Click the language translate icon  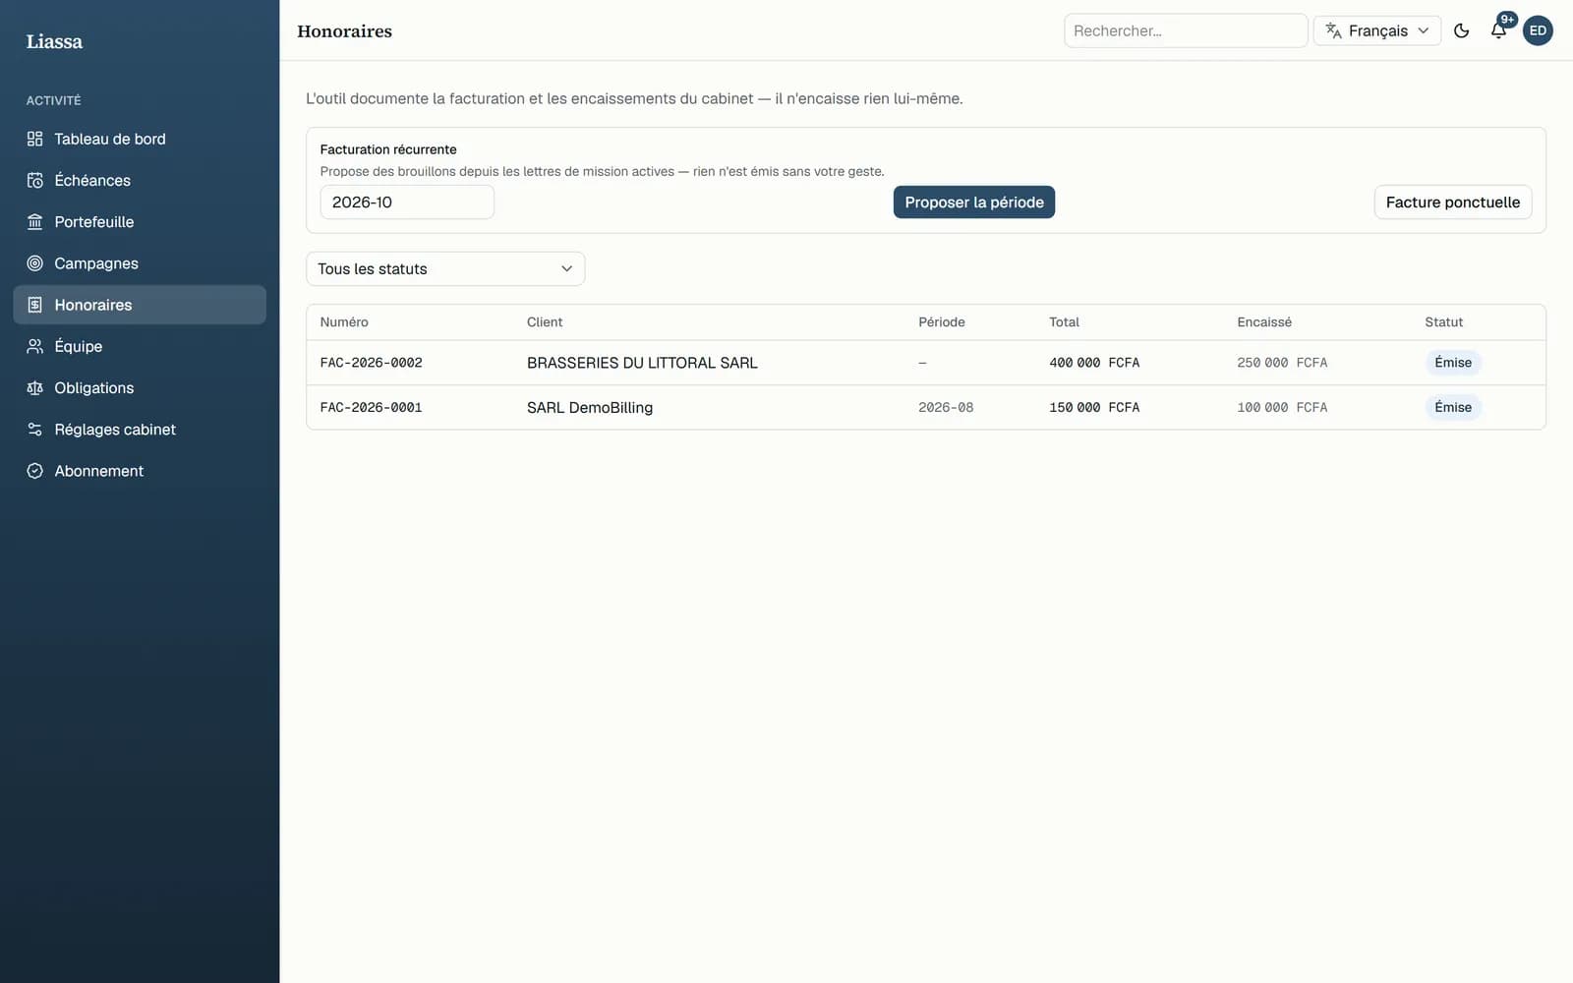tap(1334, 30)
